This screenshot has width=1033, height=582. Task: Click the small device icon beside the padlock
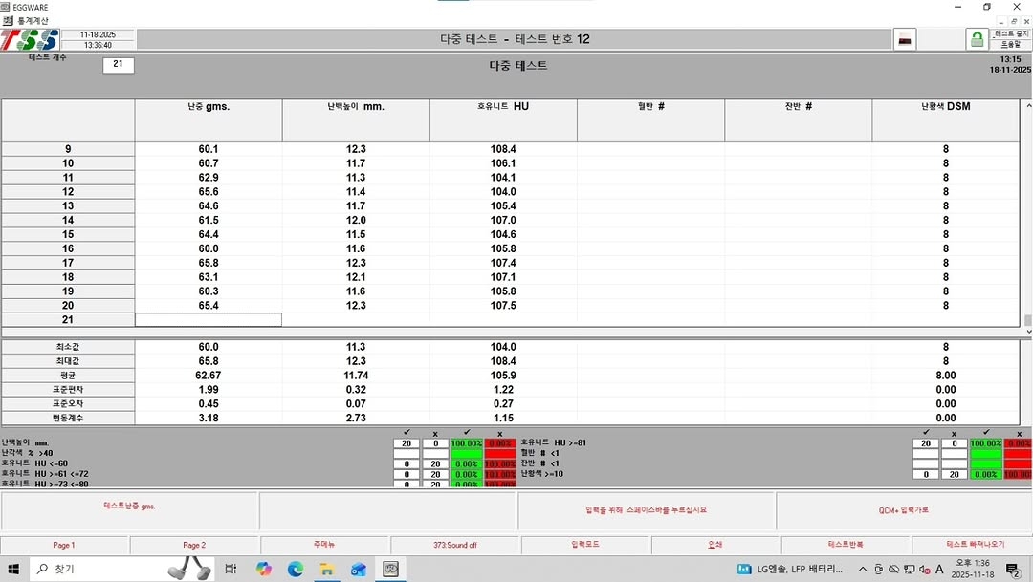pos(905,39)
